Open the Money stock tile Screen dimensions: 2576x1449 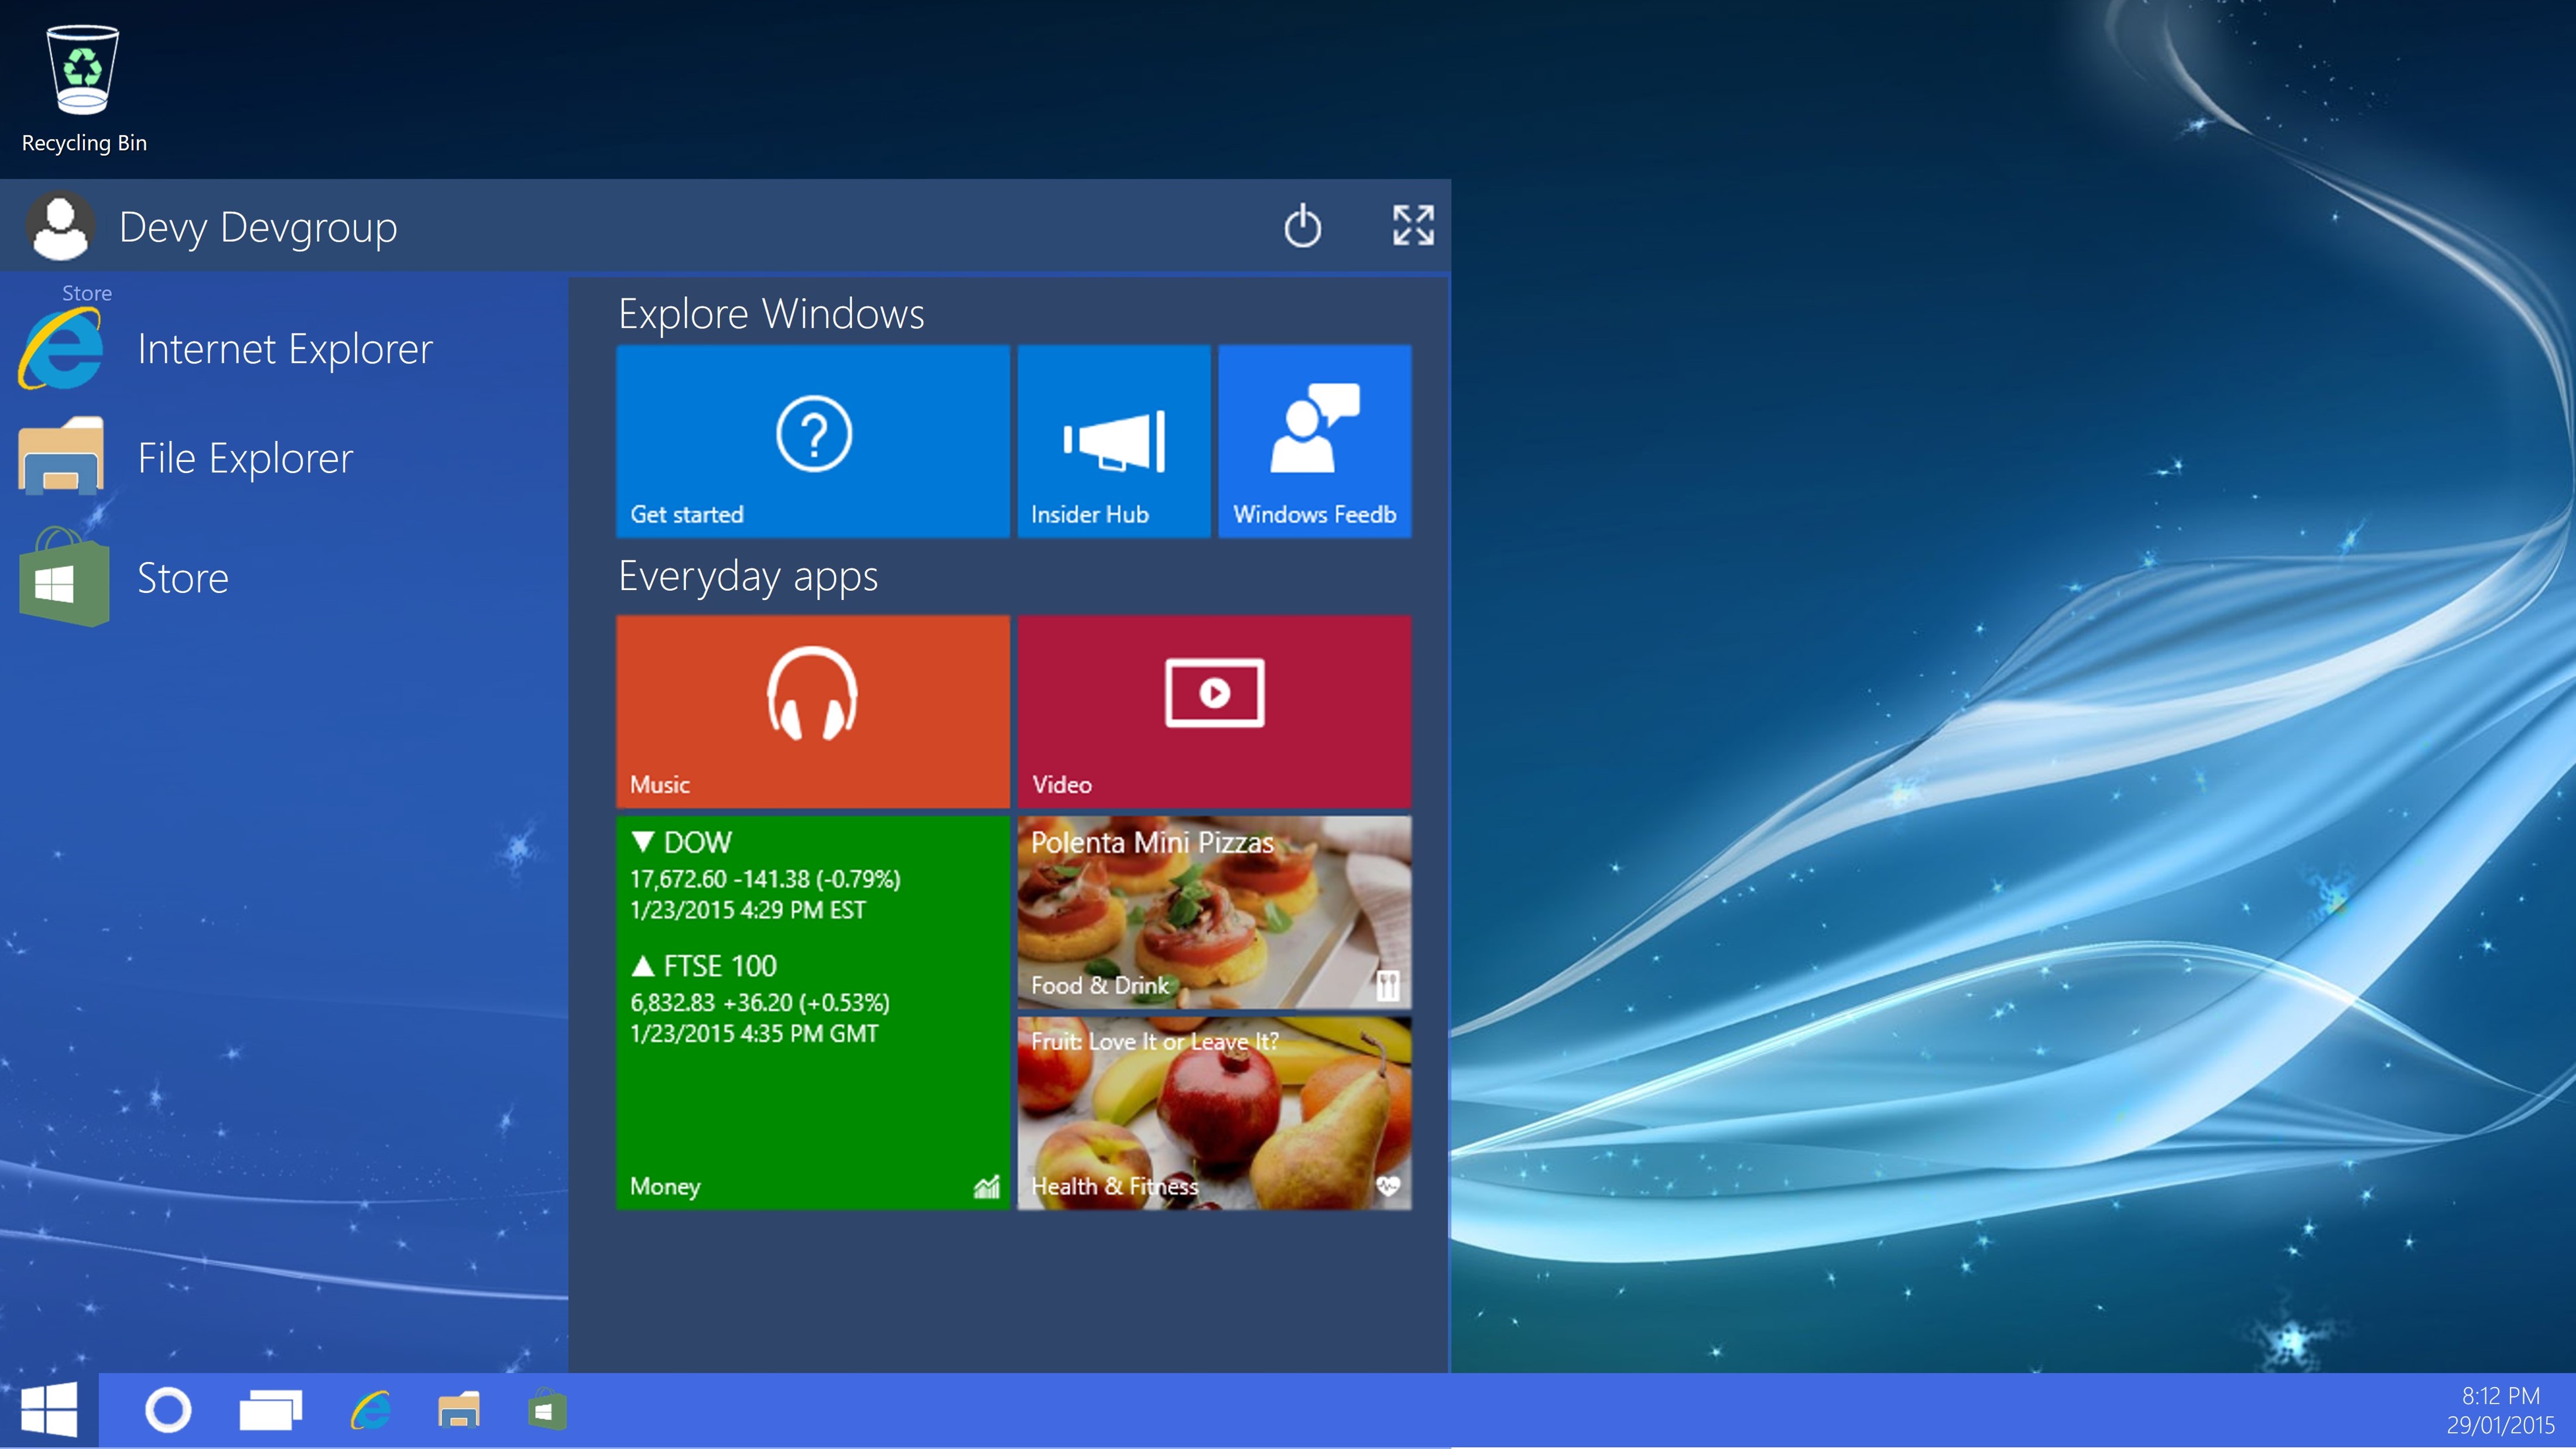point(812,1012)
